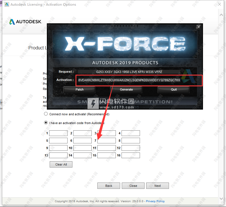Open the Privacy Policy link
Screen dimensions: 226x207
(x=155, y=201)
